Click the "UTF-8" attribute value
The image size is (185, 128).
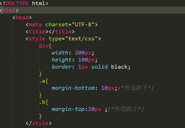(83, 25)
